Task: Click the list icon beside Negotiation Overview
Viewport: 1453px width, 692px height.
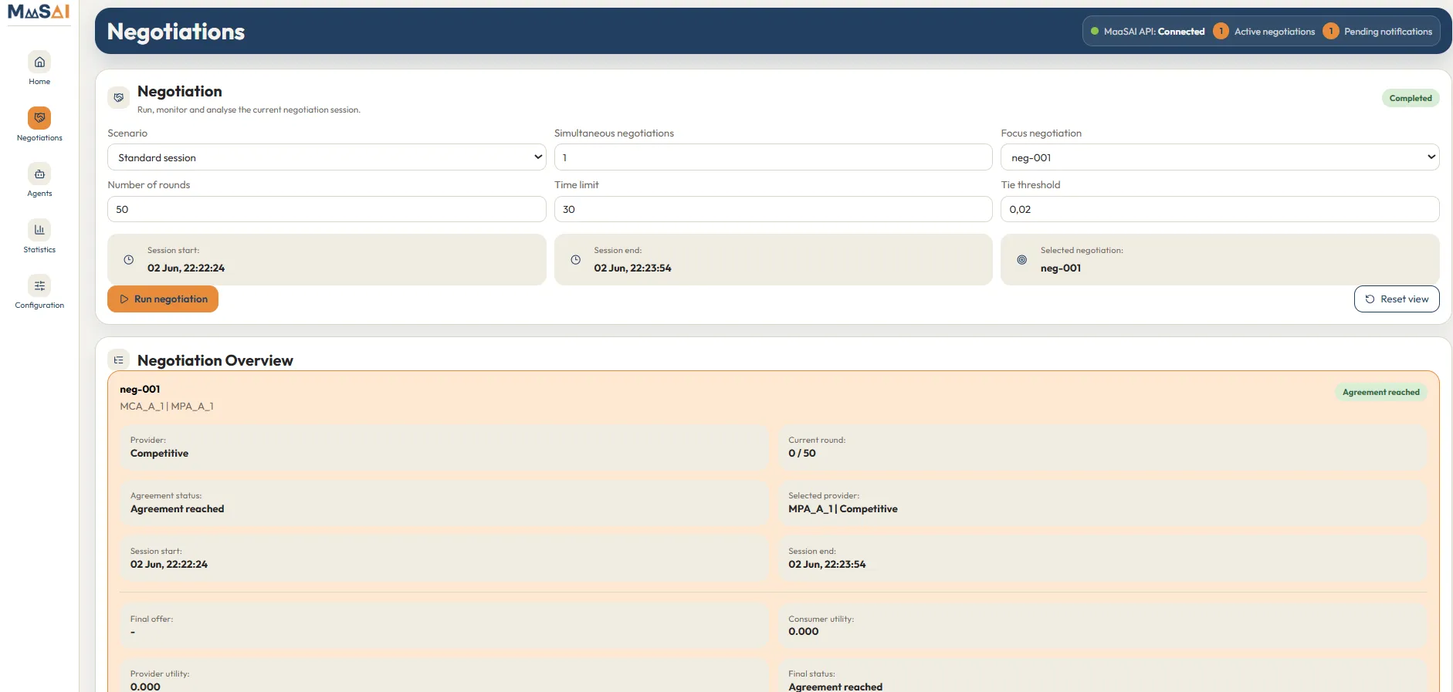Action: (x=119, y=360)
